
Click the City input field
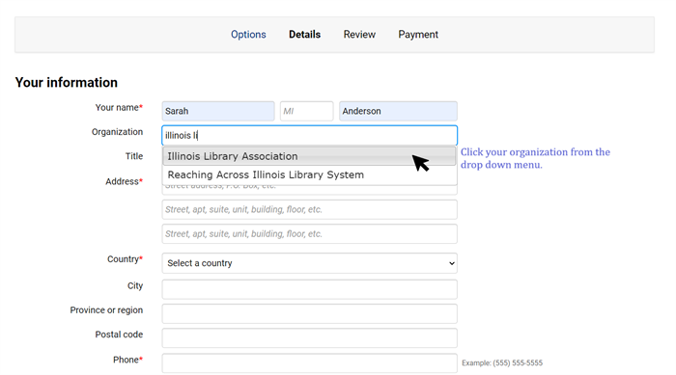pos(310,289)
